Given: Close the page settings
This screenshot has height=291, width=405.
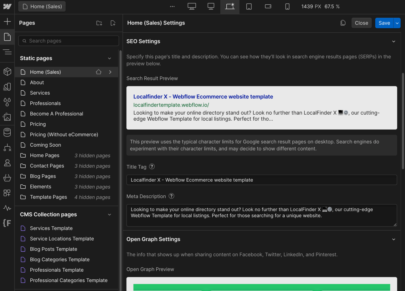Looking at the screenshot, I should point(361,23).
